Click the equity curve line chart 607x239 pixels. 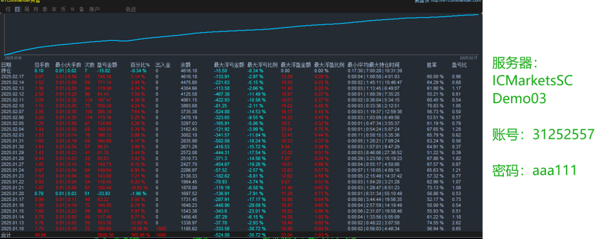click(242, 34)
